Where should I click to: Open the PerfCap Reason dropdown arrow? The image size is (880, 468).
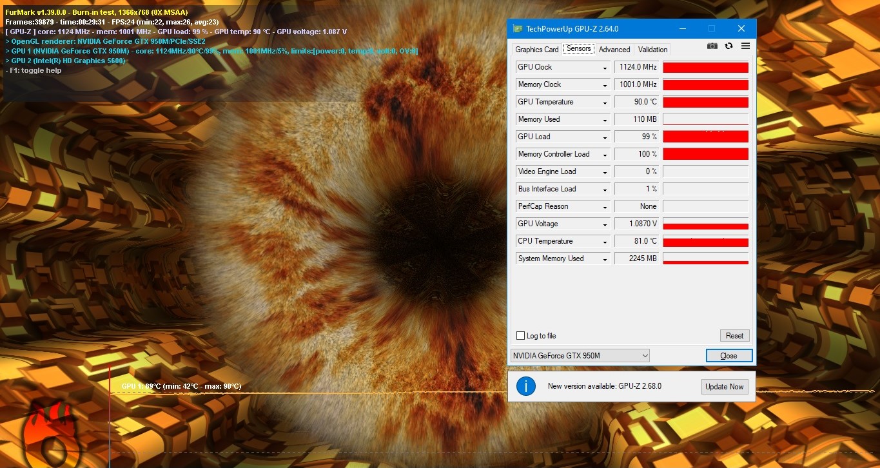pos(605,207)
